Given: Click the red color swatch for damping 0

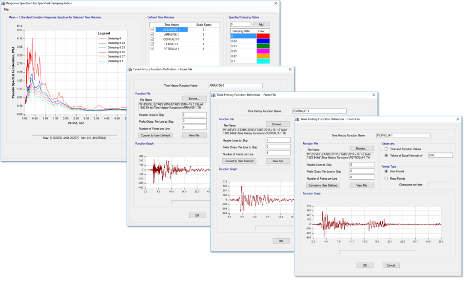Looking at the screenshot, I should [x=263, y=36].
